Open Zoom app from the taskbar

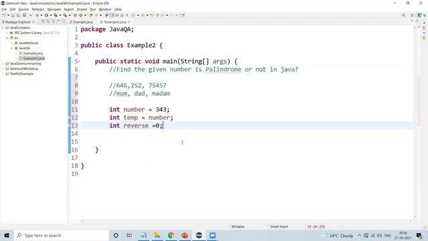point(213,235)
